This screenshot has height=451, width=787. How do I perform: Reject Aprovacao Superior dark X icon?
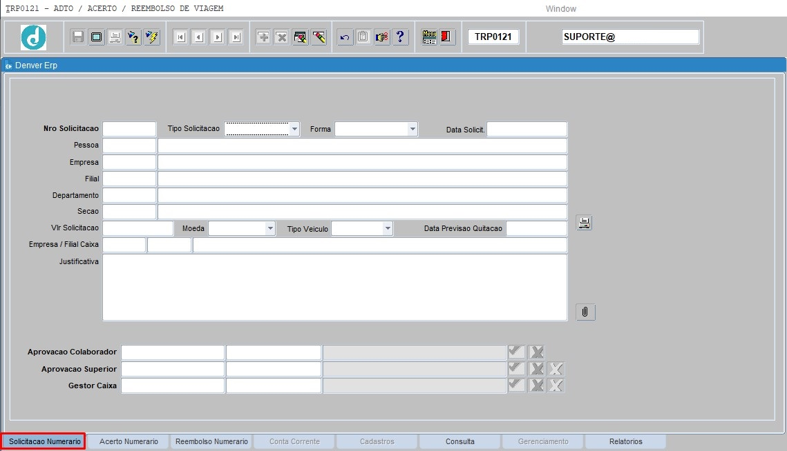tap(537, 369)
